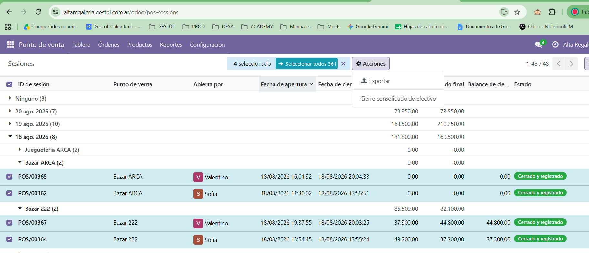Open the Productos menu

(x=139, y=45)
